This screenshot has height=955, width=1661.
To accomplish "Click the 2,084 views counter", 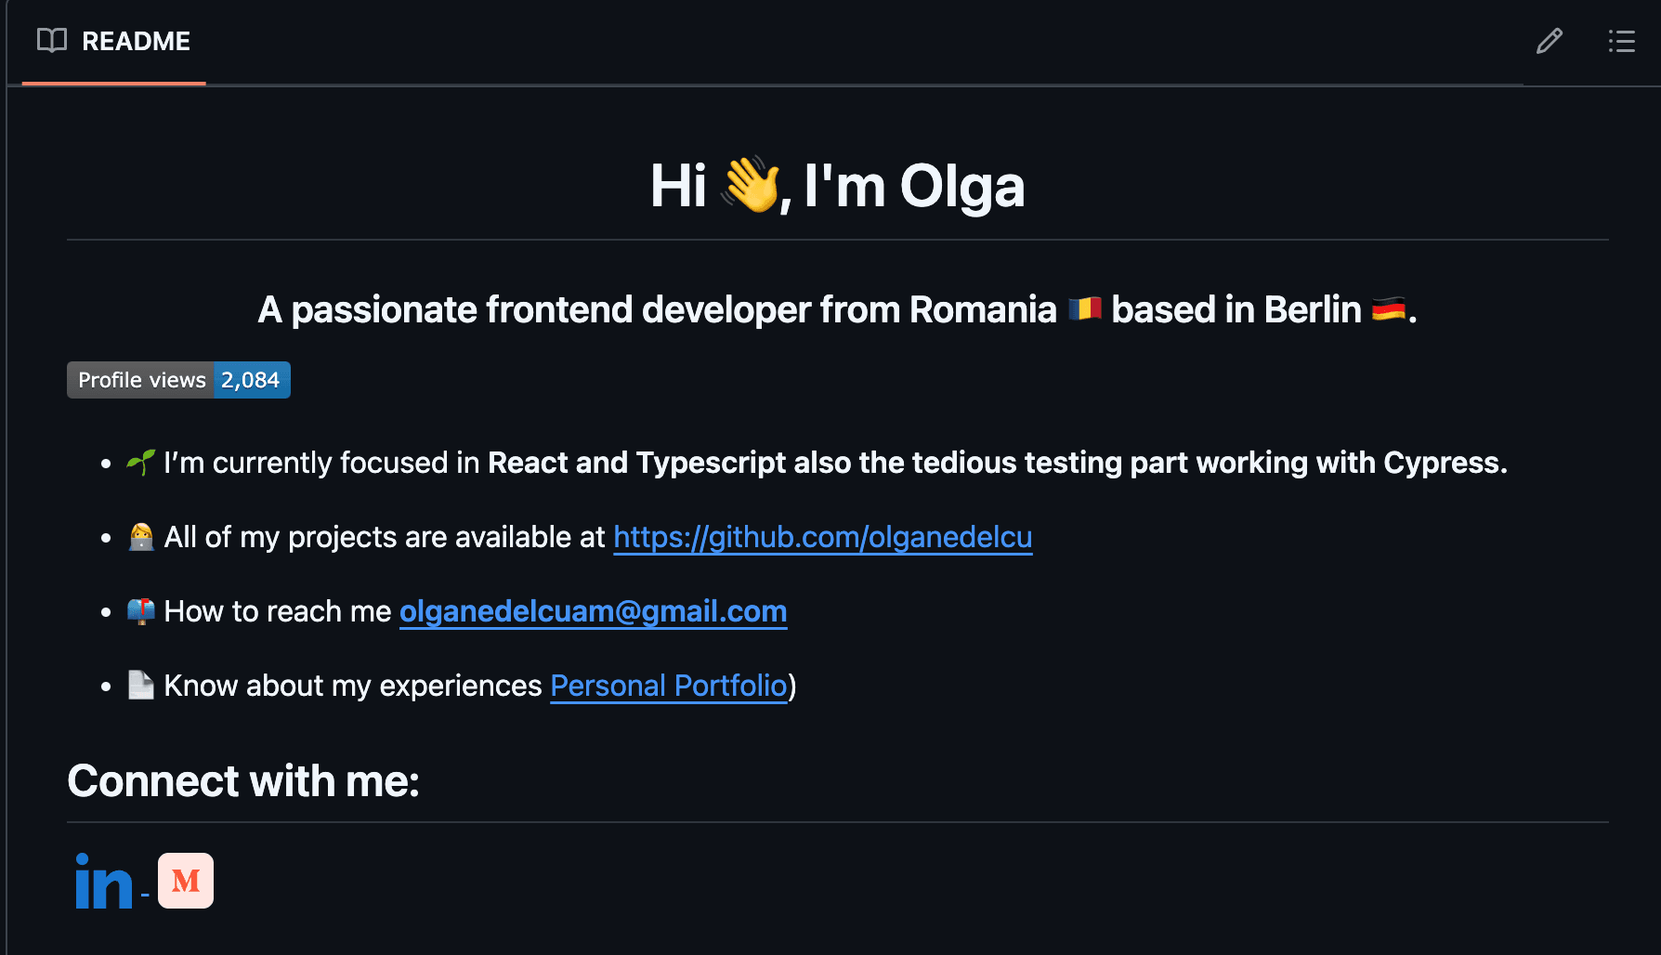I will point(251,380).
